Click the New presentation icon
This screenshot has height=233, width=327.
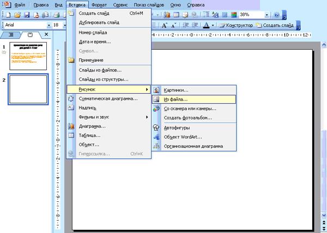8,15
